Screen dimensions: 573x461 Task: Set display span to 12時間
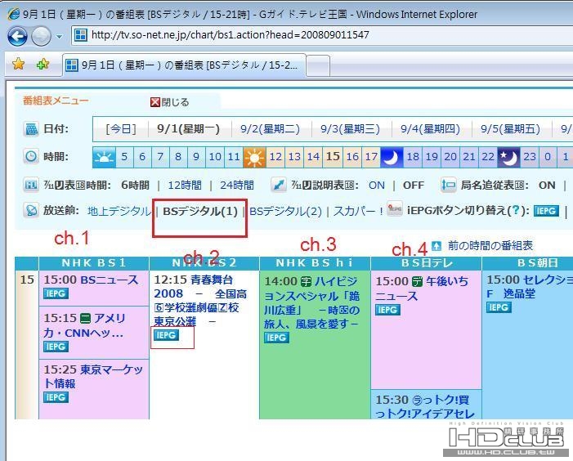(x=185, y=186)
